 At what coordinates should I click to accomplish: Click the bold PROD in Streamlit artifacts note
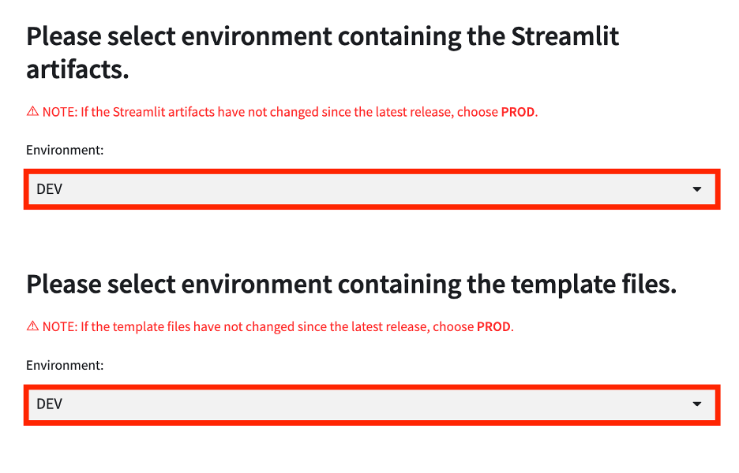518,112
